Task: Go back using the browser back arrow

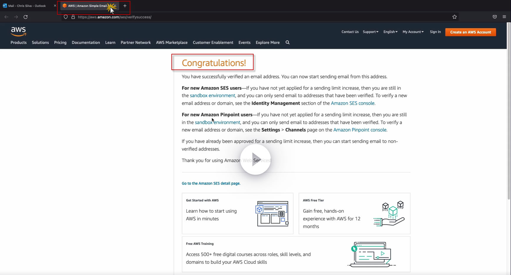Action: [7, 17]
